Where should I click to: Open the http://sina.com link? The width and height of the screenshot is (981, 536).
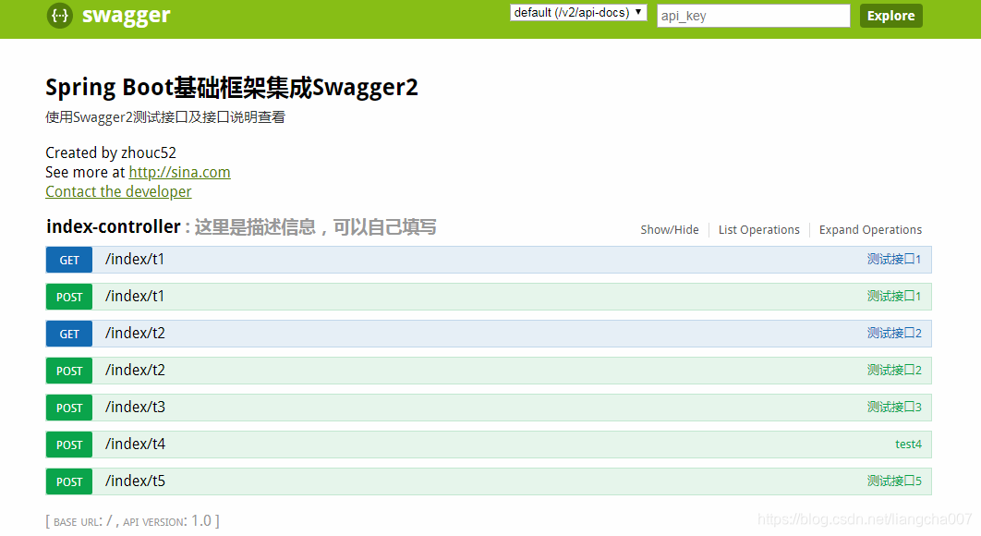(x=179, y=172)
